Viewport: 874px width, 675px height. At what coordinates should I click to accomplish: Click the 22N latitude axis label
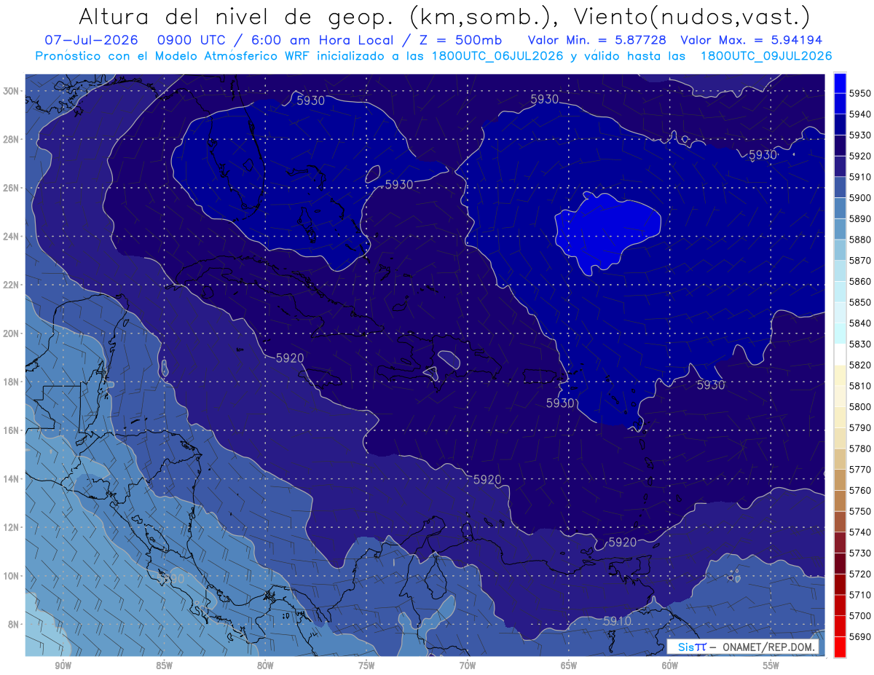tap(12, 285)
